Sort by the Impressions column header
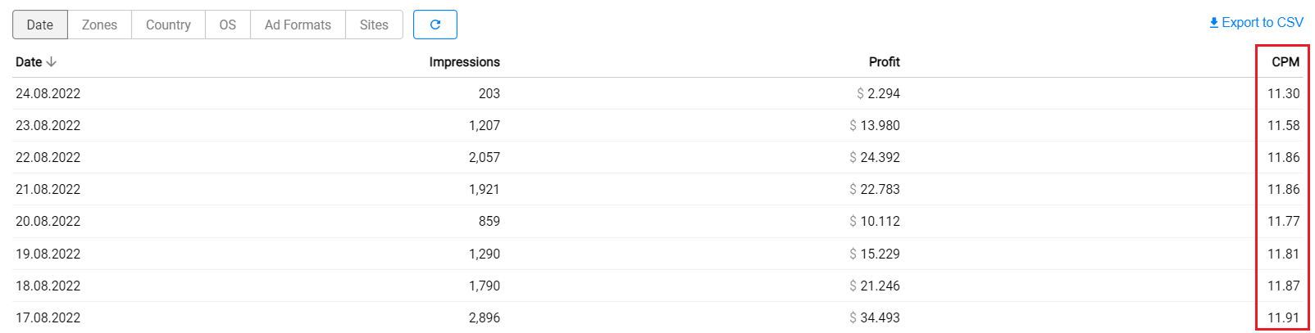This screenshot has height=333, width=1315. [464, 62]
